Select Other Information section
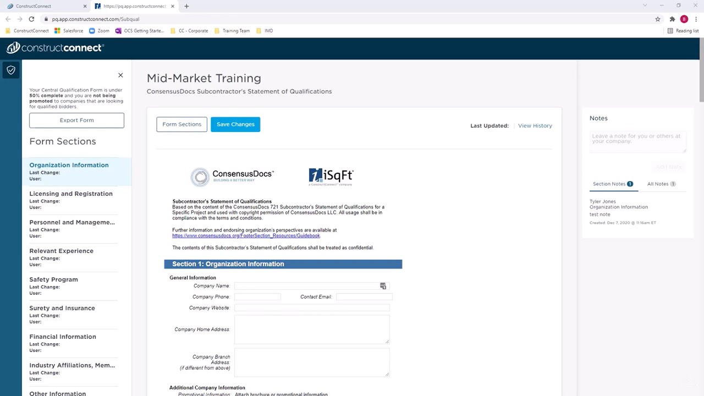The height and width of the screenshot is (396, 704). [x=58, y=393]
